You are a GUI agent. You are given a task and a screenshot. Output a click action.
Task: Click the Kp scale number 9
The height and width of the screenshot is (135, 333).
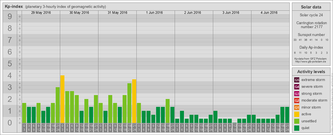click(10, 16)
